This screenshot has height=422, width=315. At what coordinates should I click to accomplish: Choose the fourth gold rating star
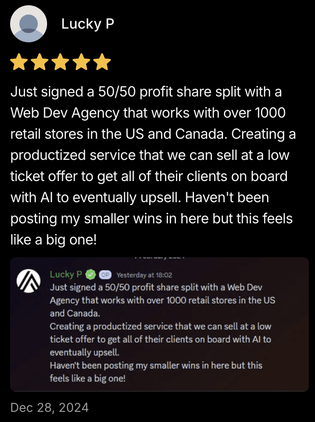pyautogui.click(x=81, y=62)
